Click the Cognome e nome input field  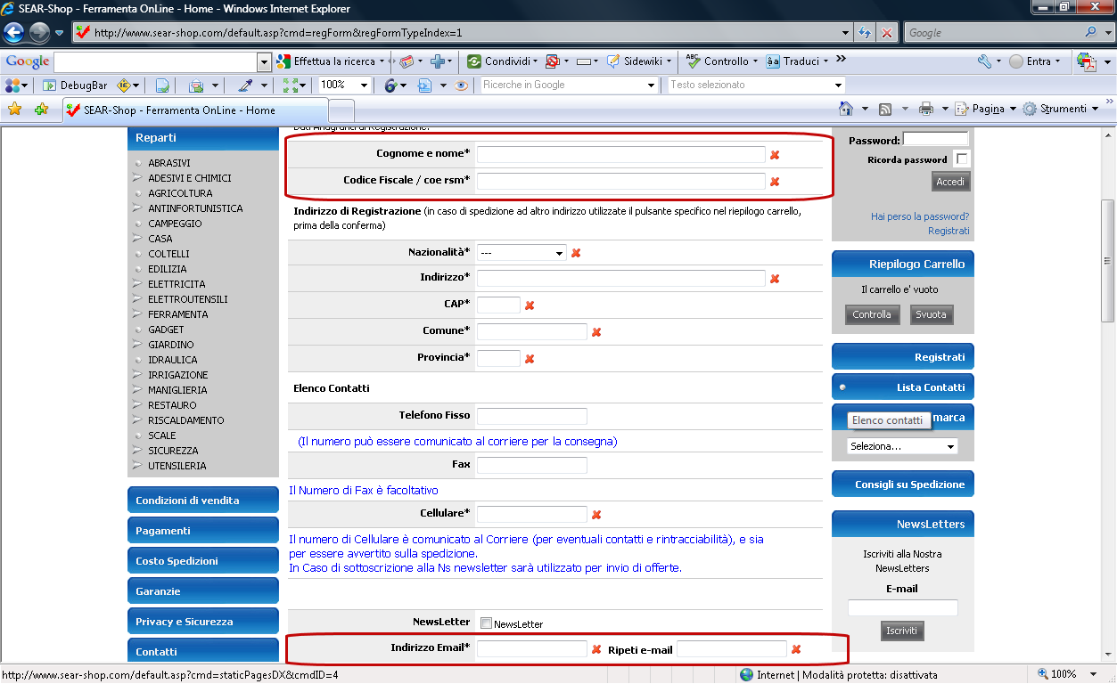[x=621, y=154]
